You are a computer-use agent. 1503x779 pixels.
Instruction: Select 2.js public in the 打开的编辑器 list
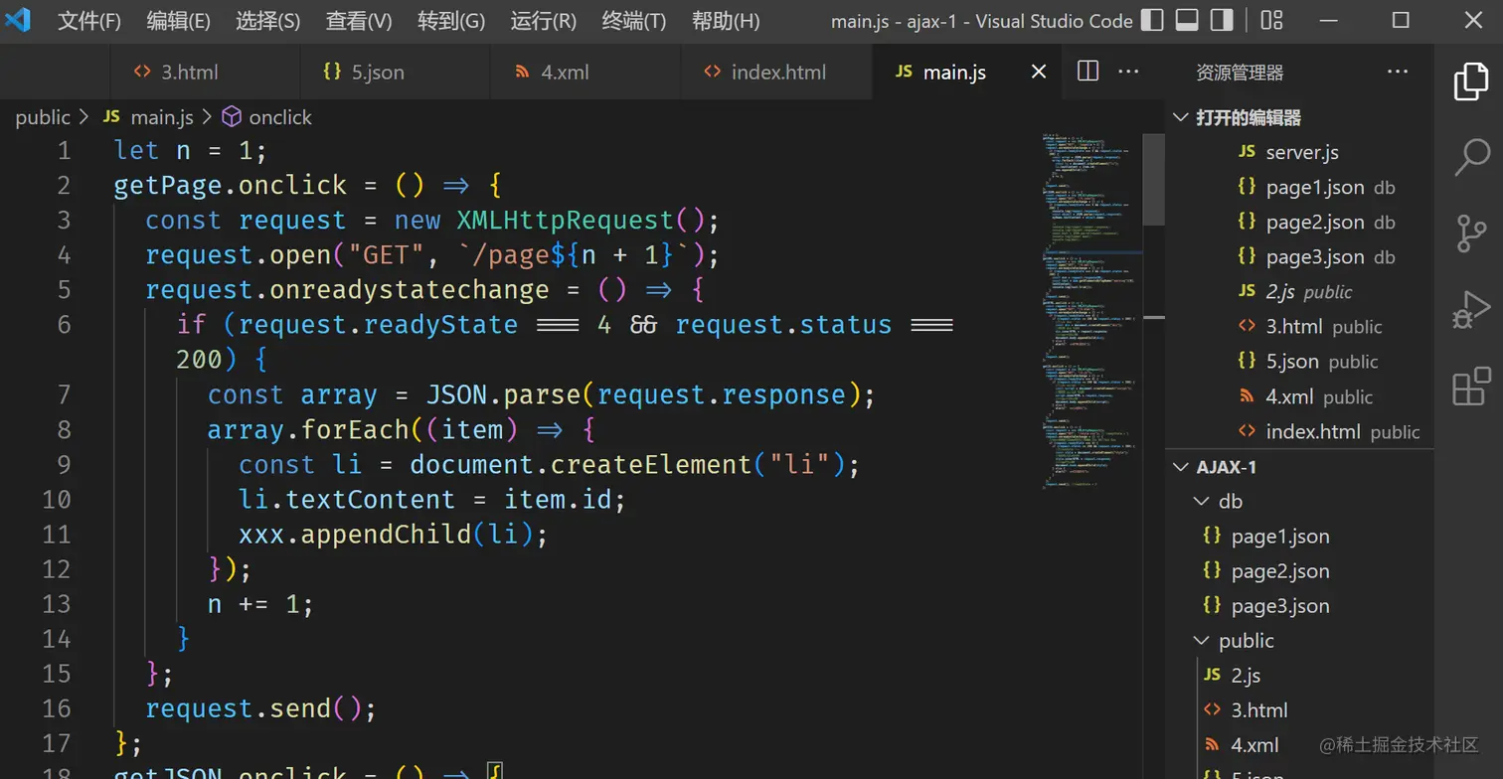pyautogui.click(x=1300, y=291)
